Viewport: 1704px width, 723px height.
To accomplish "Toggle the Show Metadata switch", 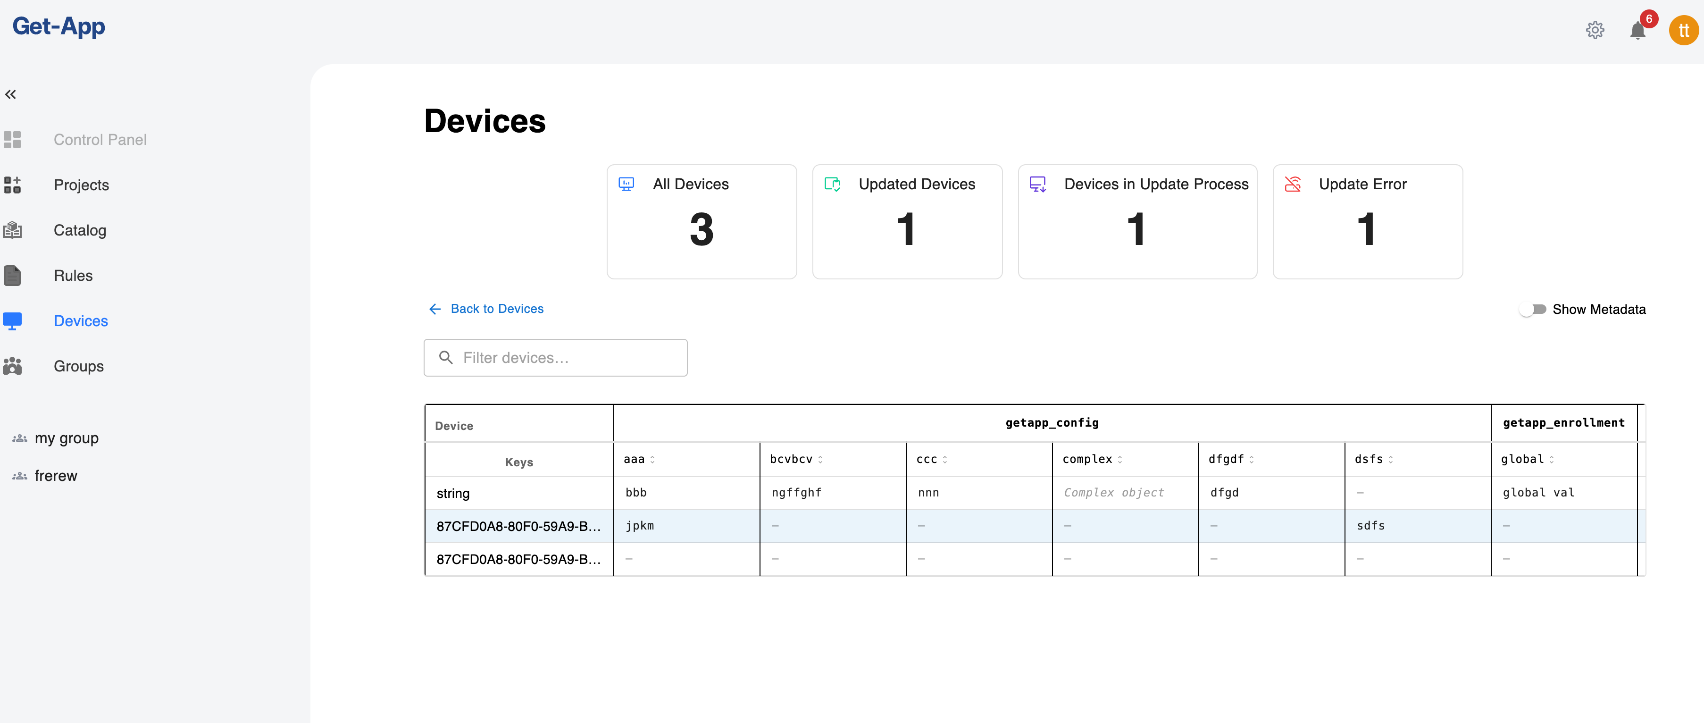I will click(1532, 309).
